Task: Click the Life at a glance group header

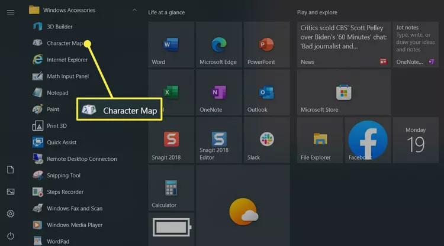Action: click(166, 12)
